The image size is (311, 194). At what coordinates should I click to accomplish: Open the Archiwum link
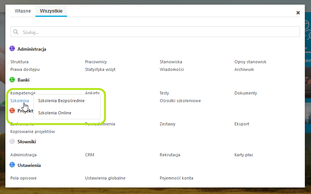pos(244,69)
